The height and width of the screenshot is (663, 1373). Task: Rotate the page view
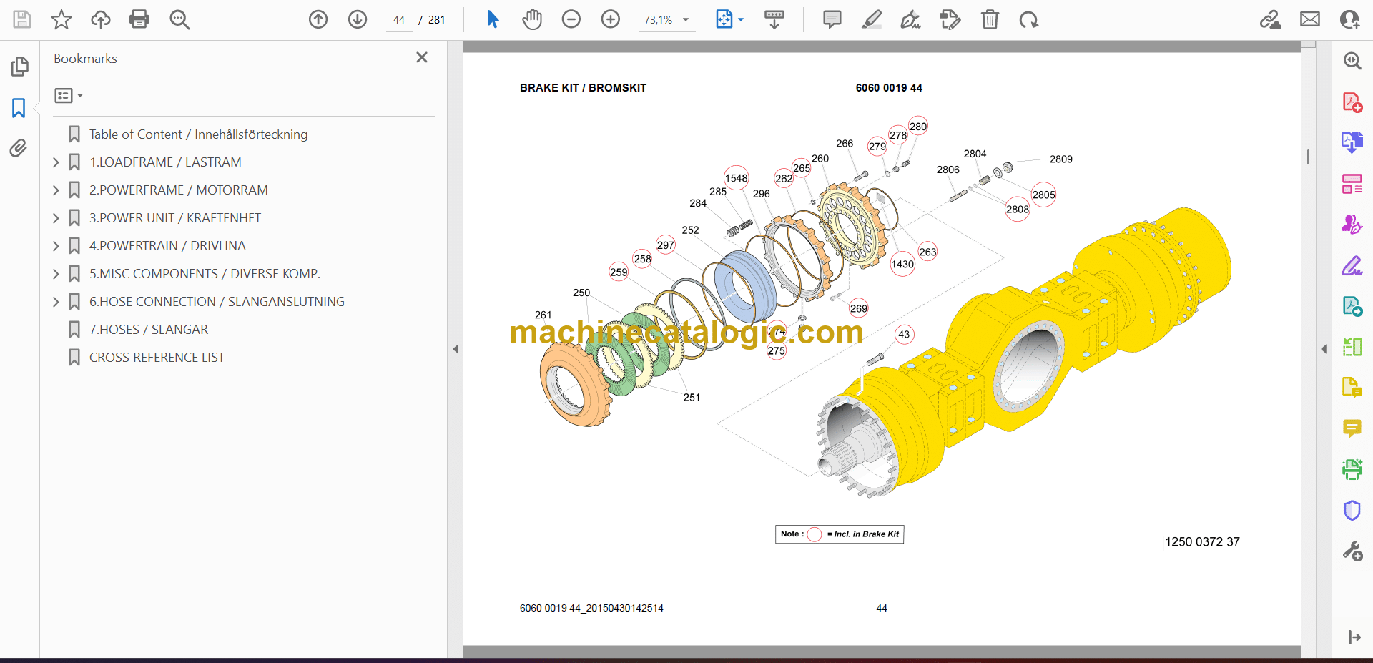(1029, 19)
